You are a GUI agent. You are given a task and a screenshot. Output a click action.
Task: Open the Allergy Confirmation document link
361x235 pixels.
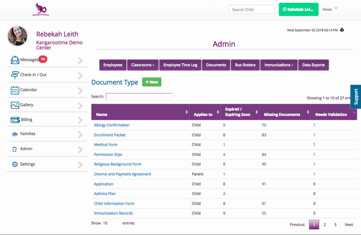click(112, 125)
